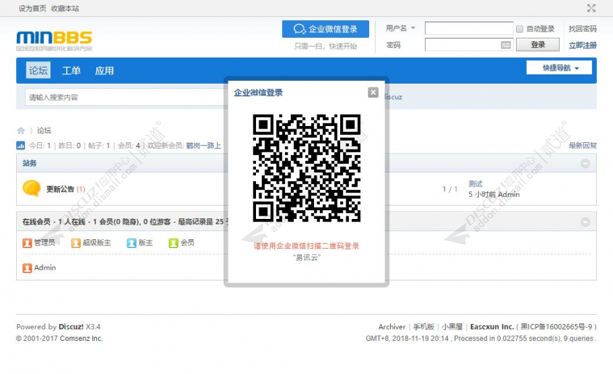Click the 黑ICP备16002665号-9 link
The height and width of the screenshot is (374, 613).
[556, 327]
